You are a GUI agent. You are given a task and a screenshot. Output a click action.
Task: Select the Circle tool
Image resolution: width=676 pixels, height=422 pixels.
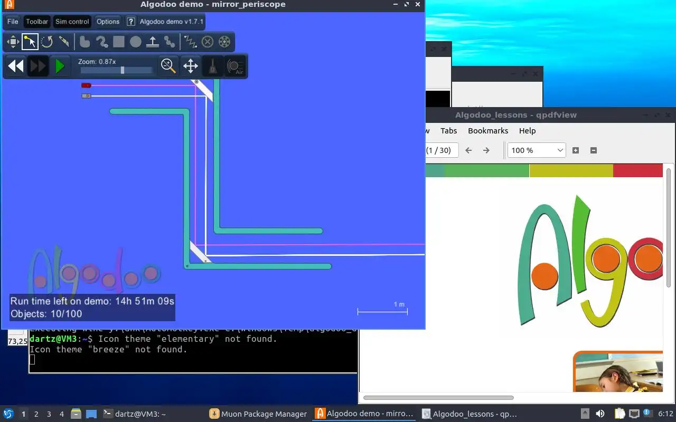click(x=136, y=42)
